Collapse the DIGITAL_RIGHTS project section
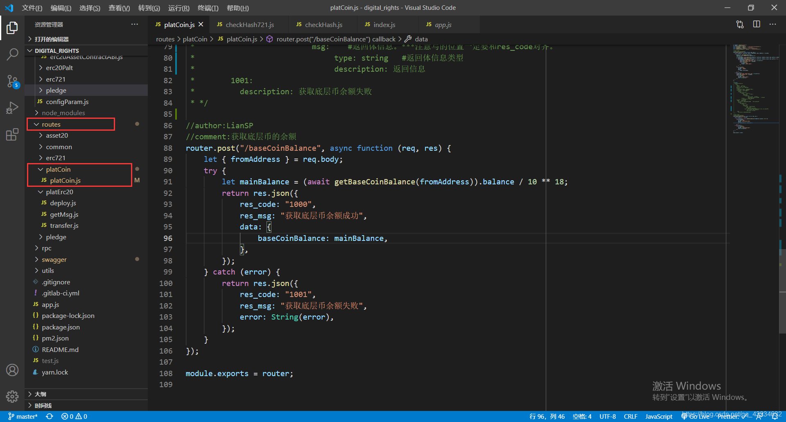Screen dimensions: 786x422 pos(86,50)
